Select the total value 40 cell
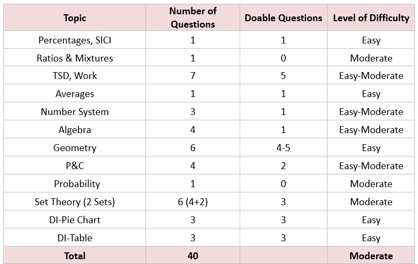Screen dimensions: 418x264 click(x=193, y=256)
